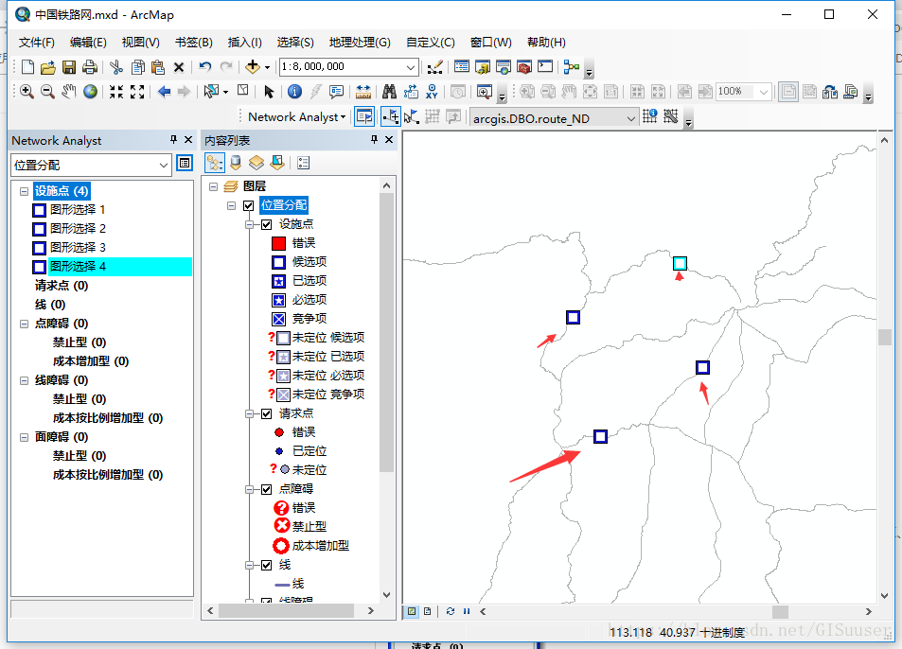The height and width of the screenshot is (649, 902).
Task: Click the Delete X icon
Action: pos(179,67)
